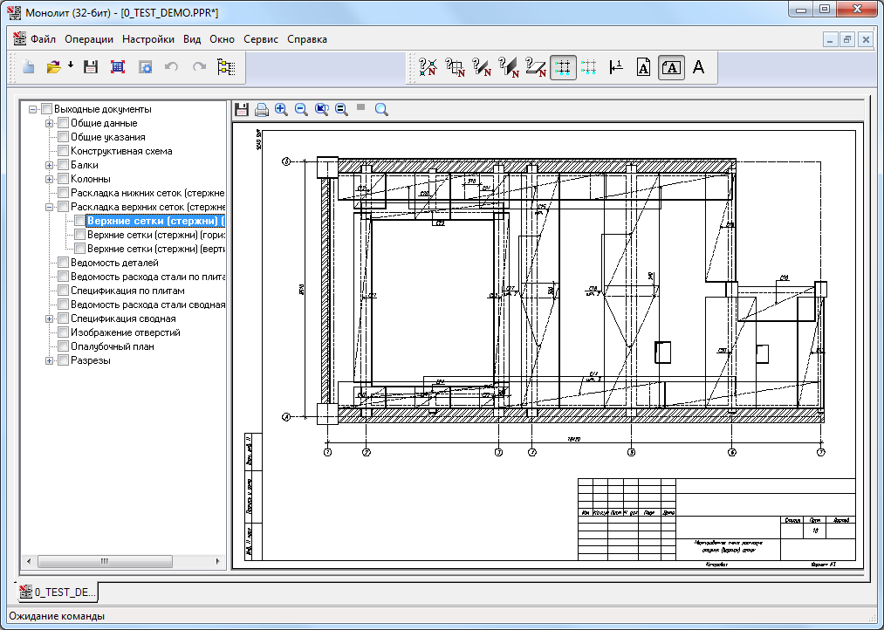The height and width of the screenshot is (630, 884).
Task: Click the open folder icon
Action: pos(53,67)
